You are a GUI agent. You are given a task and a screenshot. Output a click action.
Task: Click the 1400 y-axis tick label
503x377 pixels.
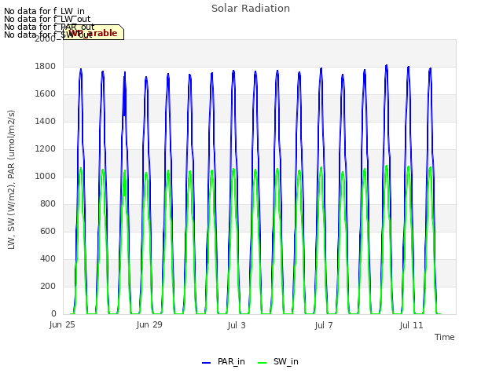(x=46, y=121)
